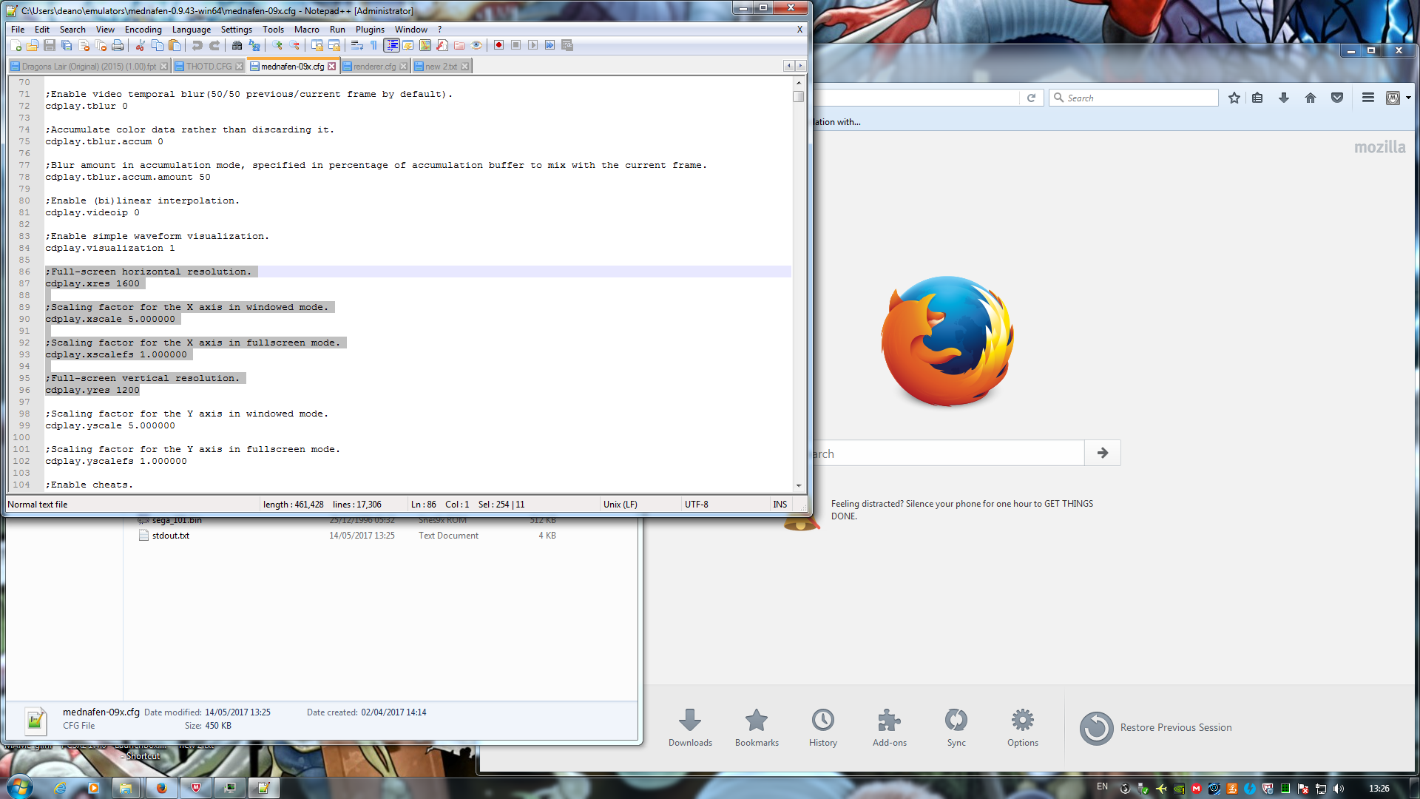This screenshot has height=799, width=1420.
Task: Open the File menu in Notepad++
Action: 18,30
